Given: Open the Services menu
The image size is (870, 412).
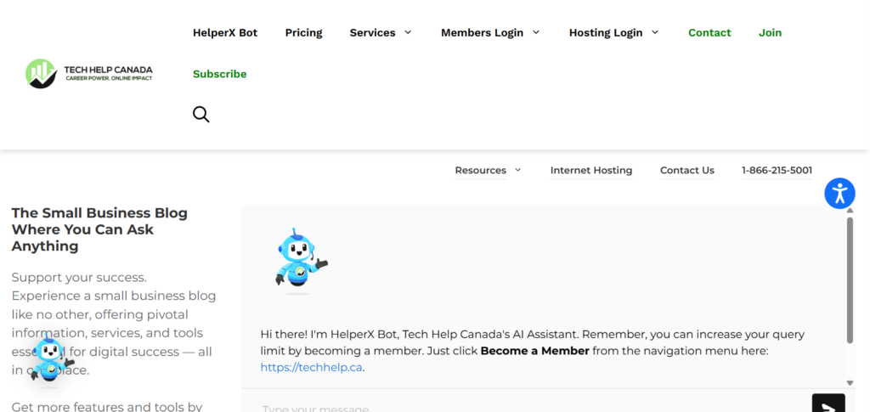Looking at the screenshot, I should 372,33.
